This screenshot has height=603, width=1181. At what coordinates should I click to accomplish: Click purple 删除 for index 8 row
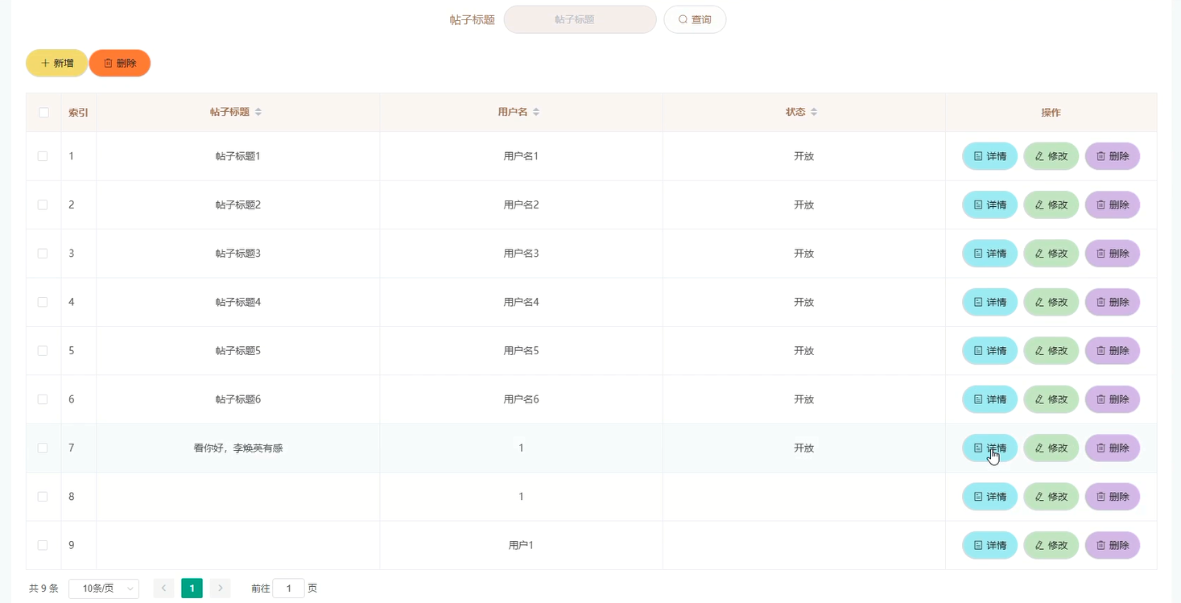coord(1113,497)
